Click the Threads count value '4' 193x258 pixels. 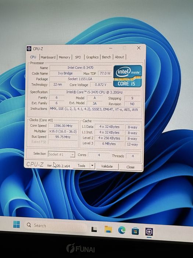pos(133,156)
